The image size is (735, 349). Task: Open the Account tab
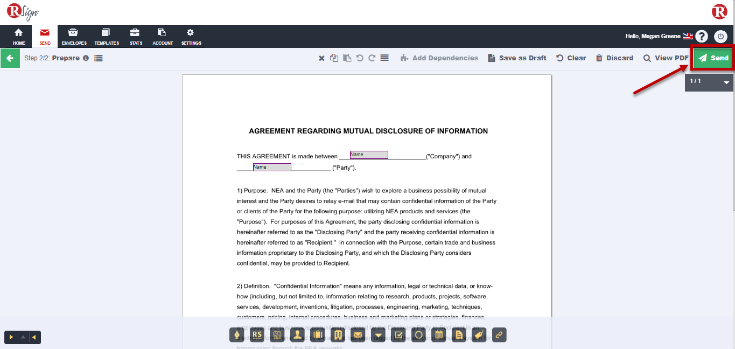pos(163,37)
